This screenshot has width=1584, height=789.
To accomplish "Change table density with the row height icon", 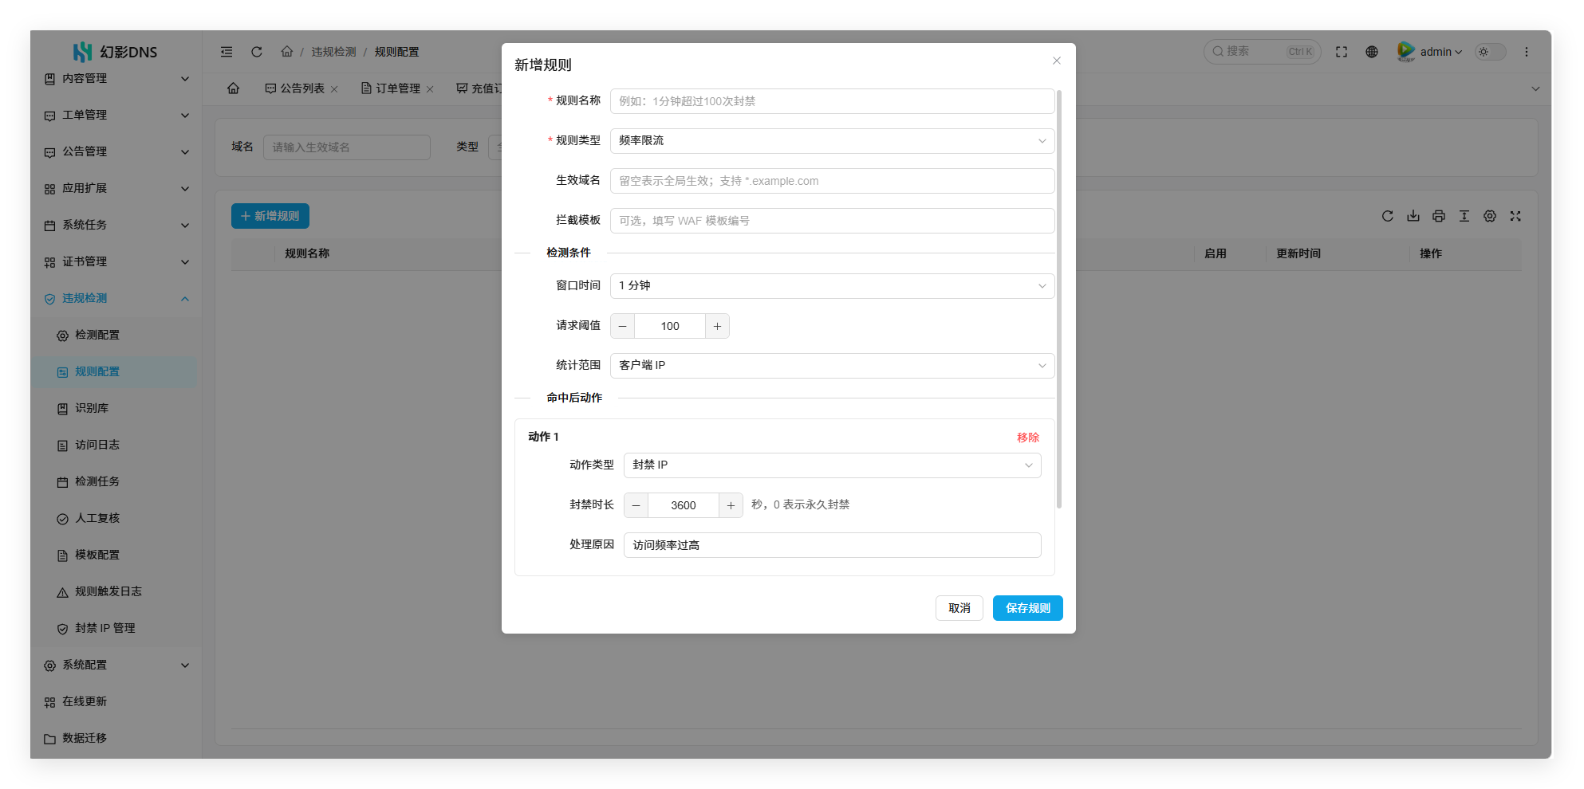I will click(x=1464, y=216).
